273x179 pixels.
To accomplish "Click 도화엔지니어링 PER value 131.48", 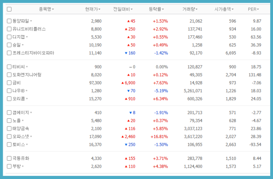I will 255,75.
